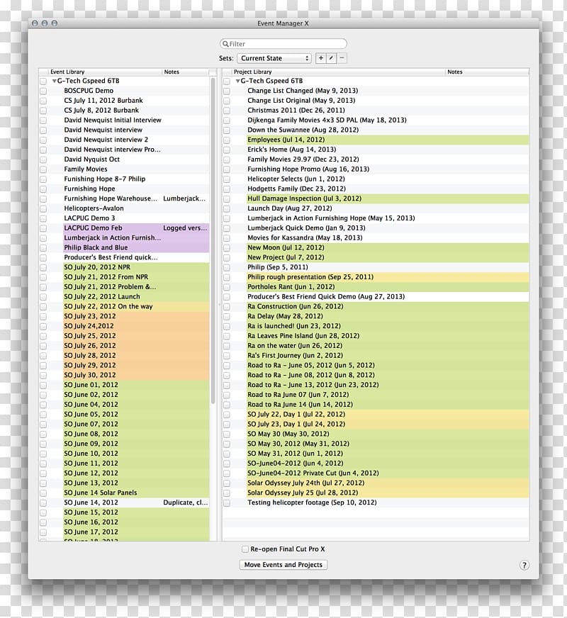Remove the set with the minus button
This screenshot has width=567, height=618.
click(x=342, y=58)
